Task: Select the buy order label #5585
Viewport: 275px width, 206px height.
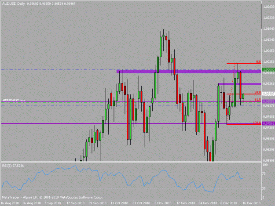Action: coord(14,100)
